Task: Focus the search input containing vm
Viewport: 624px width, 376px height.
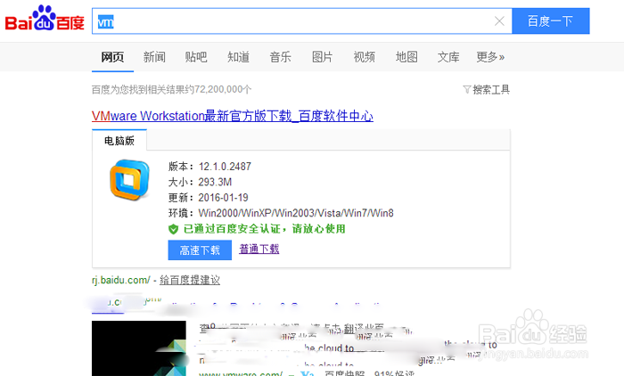Action: (301, 21)
